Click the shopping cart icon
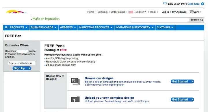 (x=191, y=12)
